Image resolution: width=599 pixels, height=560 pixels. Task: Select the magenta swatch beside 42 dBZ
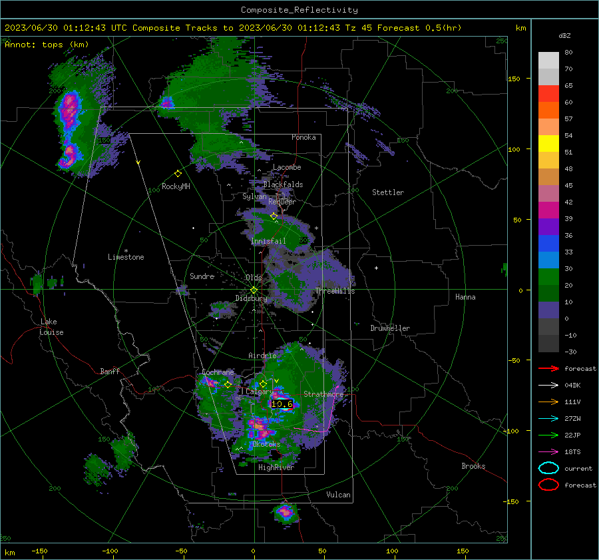[x=548, y=210]
